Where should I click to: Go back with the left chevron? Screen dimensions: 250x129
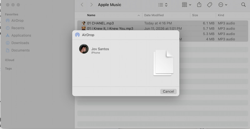(82, 5)
